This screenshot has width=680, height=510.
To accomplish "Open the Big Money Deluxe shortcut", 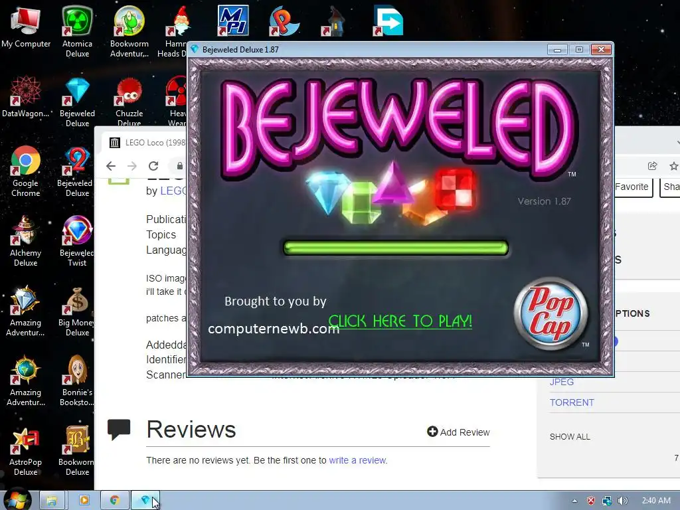I will tap(76, 311).
